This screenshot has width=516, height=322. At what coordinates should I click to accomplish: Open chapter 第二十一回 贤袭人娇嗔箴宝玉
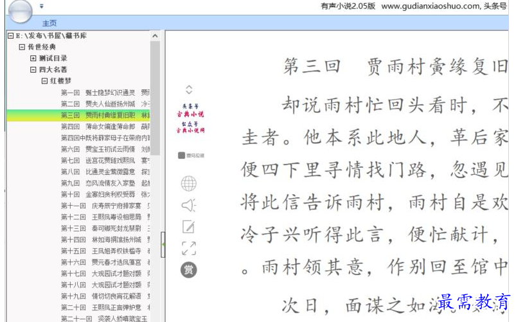(x=105, y=318)
